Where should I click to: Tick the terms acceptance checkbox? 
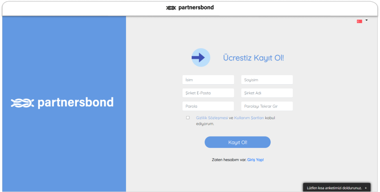click(188, 118)
